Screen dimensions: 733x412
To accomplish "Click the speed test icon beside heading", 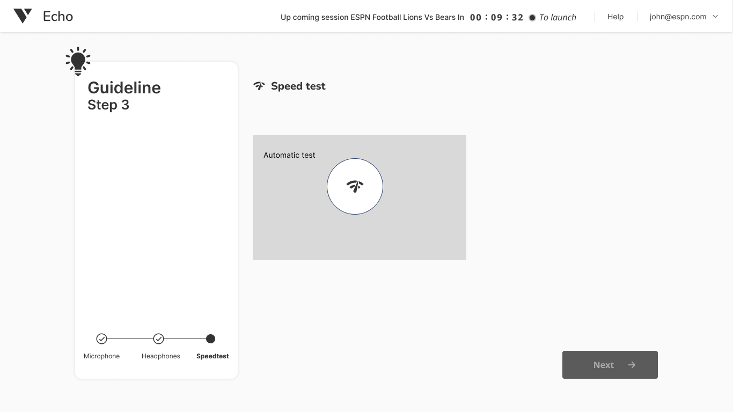I will click(259, 86).
